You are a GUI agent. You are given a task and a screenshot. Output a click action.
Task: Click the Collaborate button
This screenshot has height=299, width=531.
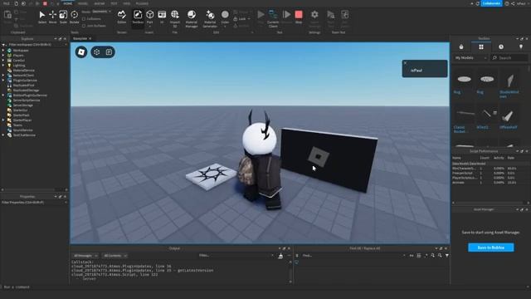coord(491,3)
